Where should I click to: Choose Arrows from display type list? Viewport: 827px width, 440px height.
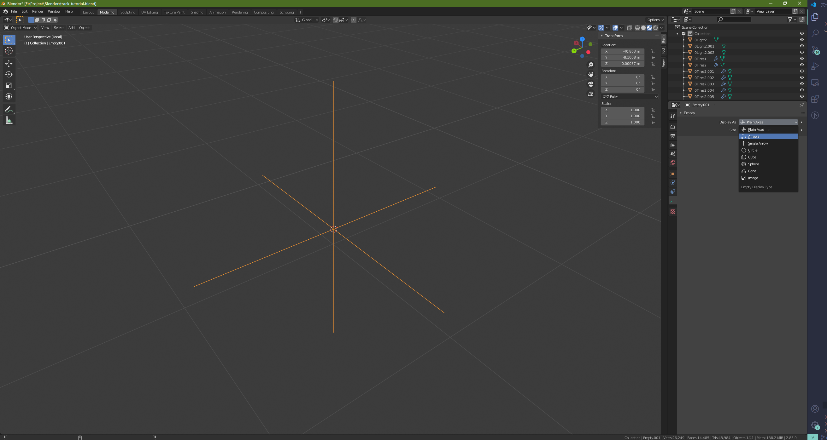click(768, 137)
